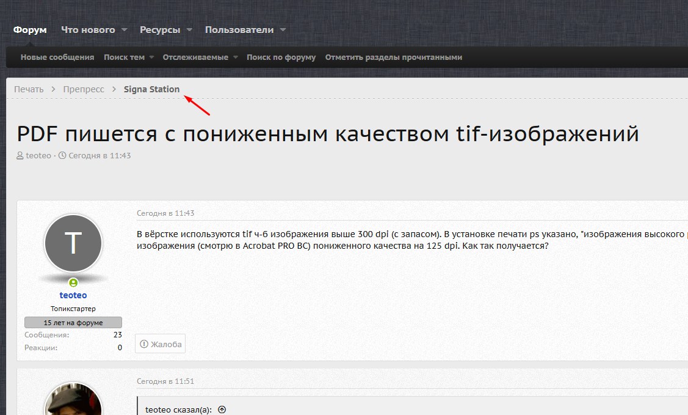
Task: Click first post timestamp Сегодня в 11:43
Action: 165,213
